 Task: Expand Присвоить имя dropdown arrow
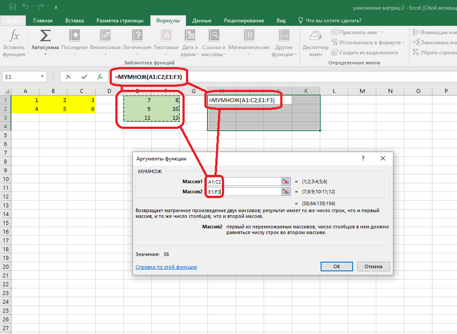(382, 32)
